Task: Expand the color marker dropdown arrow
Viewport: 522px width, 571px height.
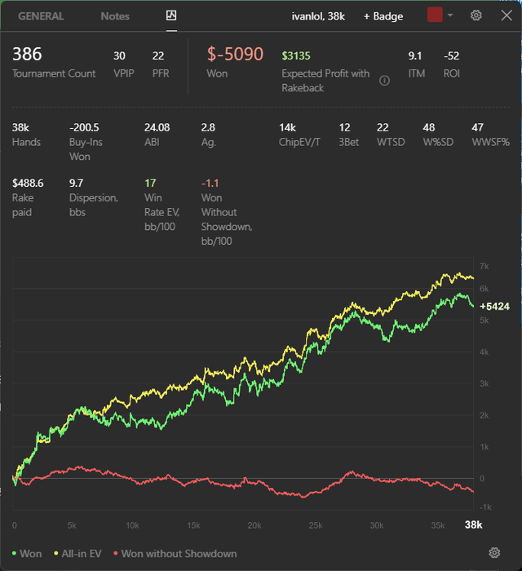Action: pos(450,15)
